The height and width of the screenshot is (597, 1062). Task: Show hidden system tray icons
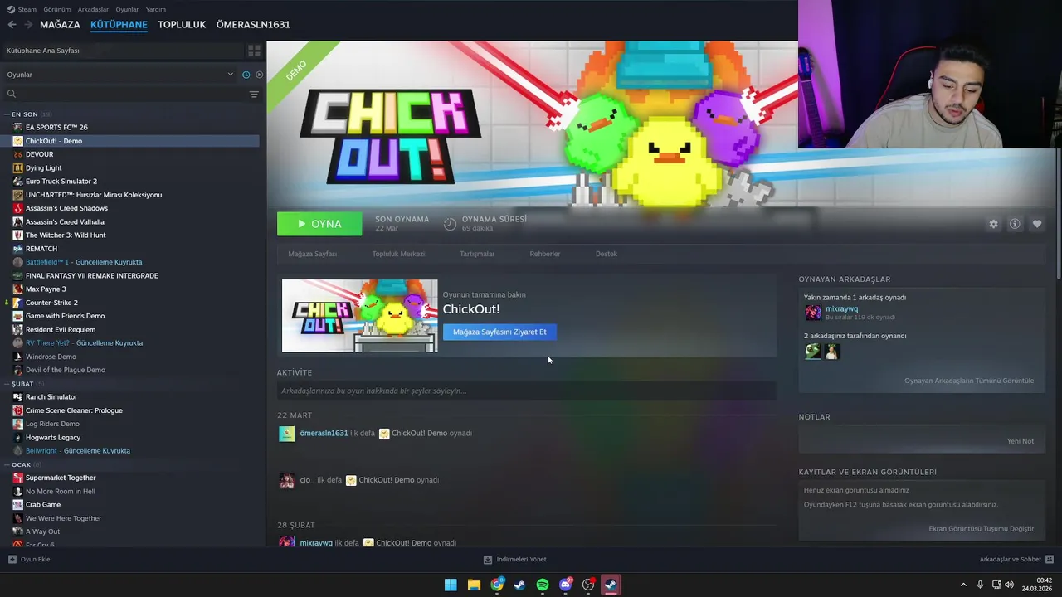[x=963, y=585]
